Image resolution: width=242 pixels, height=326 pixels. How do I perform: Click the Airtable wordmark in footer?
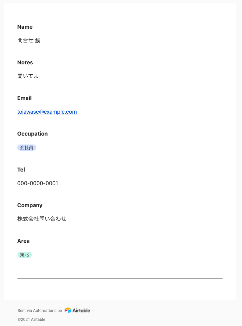click(81, 310)
